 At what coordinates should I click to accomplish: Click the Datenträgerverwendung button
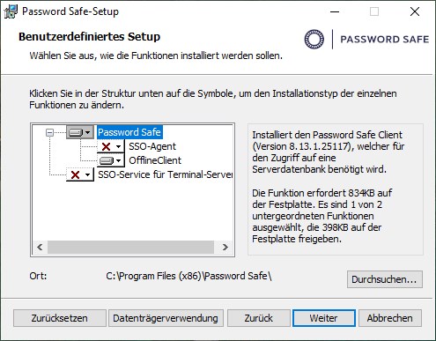point(166,318)
